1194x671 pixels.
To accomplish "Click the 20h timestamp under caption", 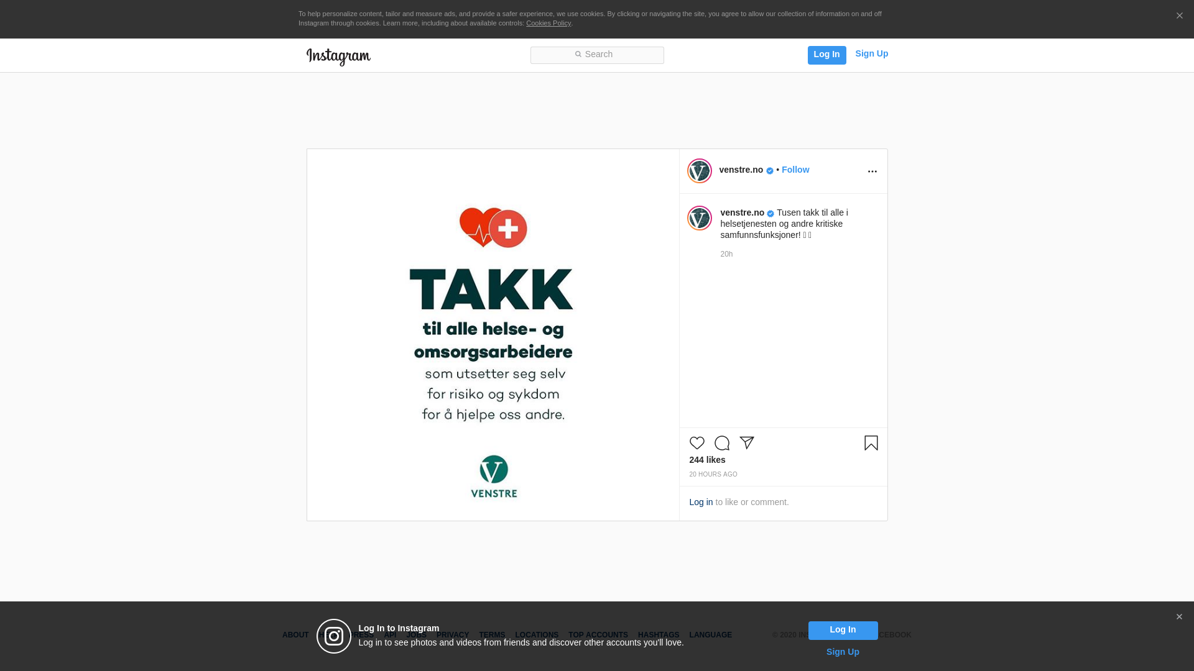I will point(726,254).
